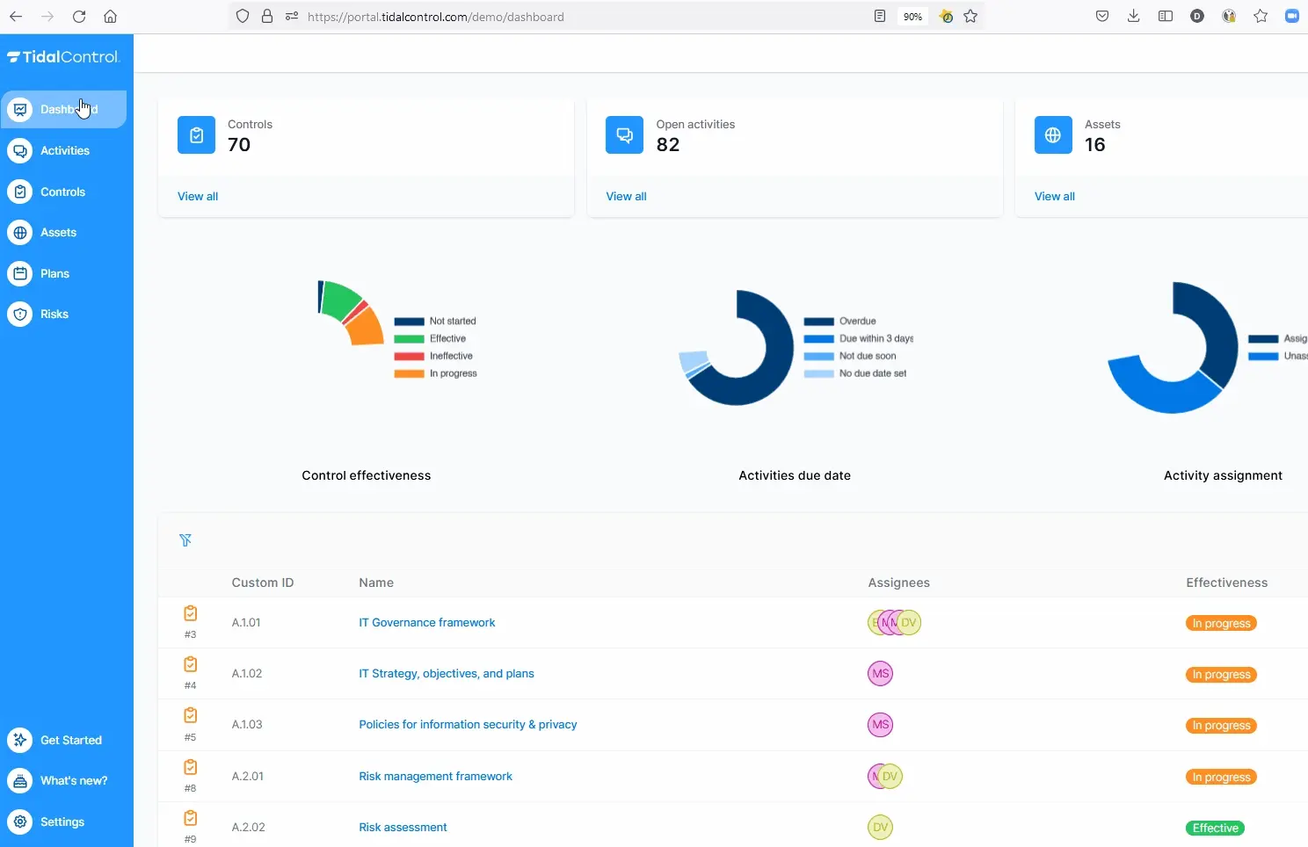This screenshot has width=1308, height=847.
Task: Click the Not started legend swatch
Action: pyautogui.click(x=410, y=322)
